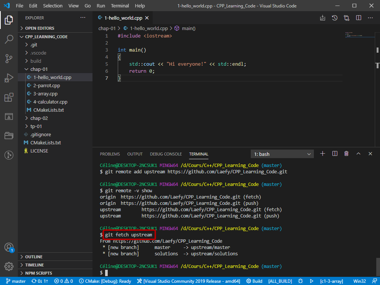Viewport: 380px width, 285px height.
Task: Synchronize changes from the status bar
Action: [x=40, y=281]
